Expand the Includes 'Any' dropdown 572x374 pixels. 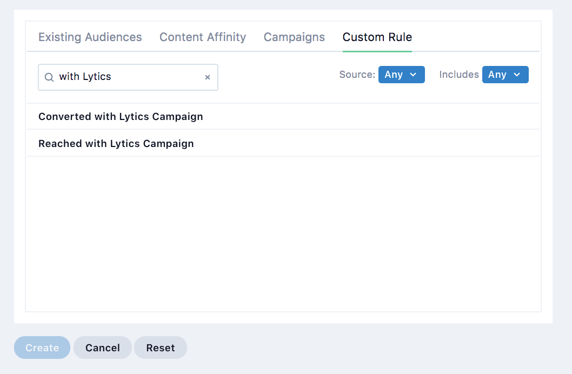coord(505,75)
